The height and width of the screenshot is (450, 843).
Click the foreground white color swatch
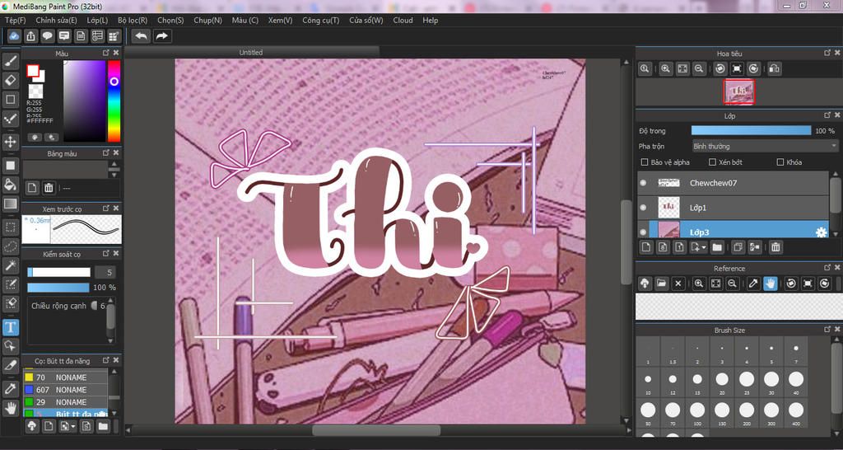33,71
